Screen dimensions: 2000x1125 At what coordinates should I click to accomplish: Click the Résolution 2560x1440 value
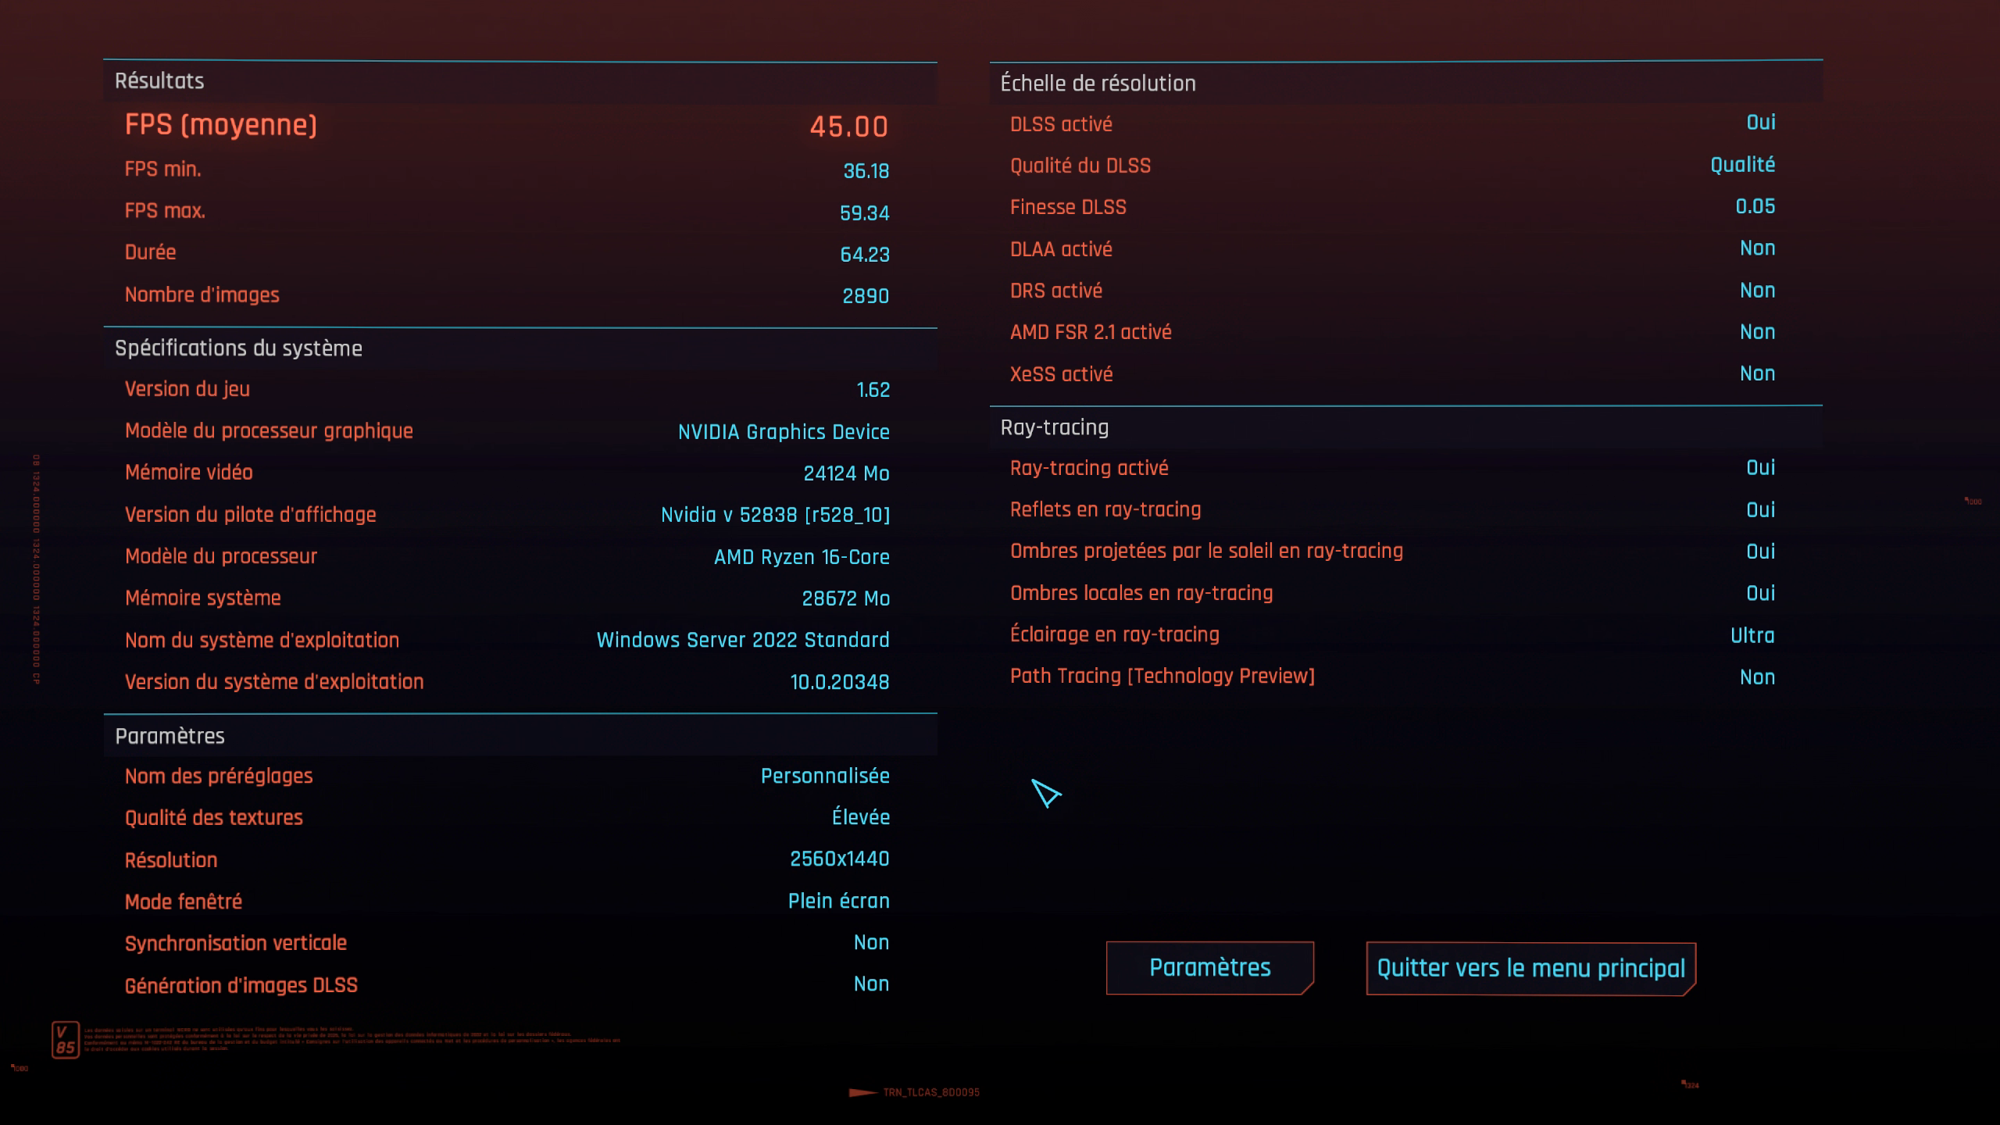pyautogui.click(x=839, y=859)
